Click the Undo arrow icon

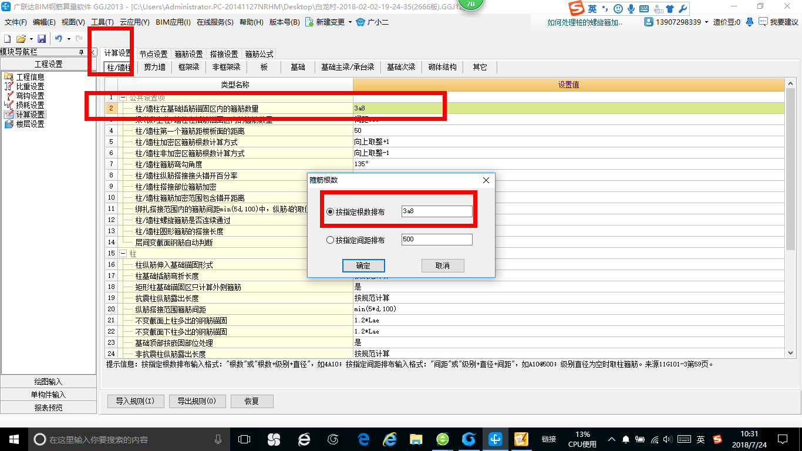coord(59,39)
